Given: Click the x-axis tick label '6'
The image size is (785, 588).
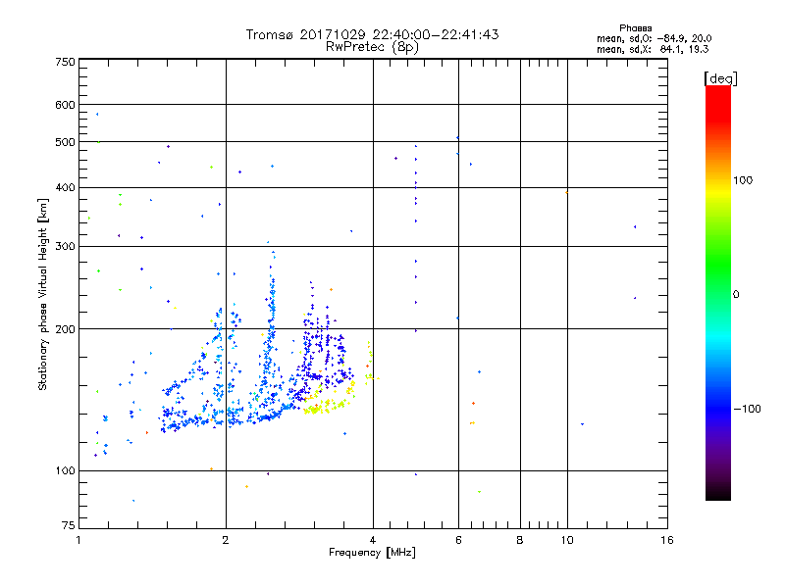Looking at the screenshot, I should [458, 540].
